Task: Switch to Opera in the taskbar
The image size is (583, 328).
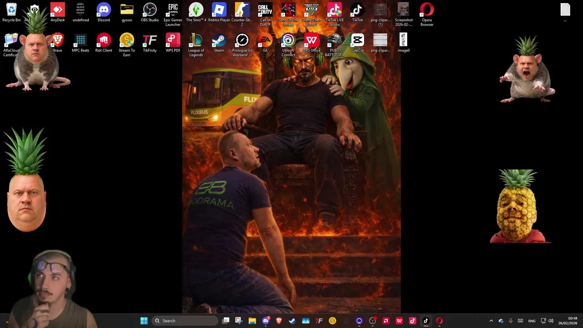Action: point(439,321)
